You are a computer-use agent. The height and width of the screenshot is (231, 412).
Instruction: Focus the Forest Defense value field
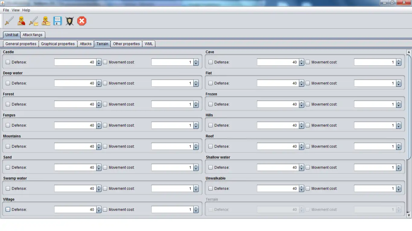75,104
